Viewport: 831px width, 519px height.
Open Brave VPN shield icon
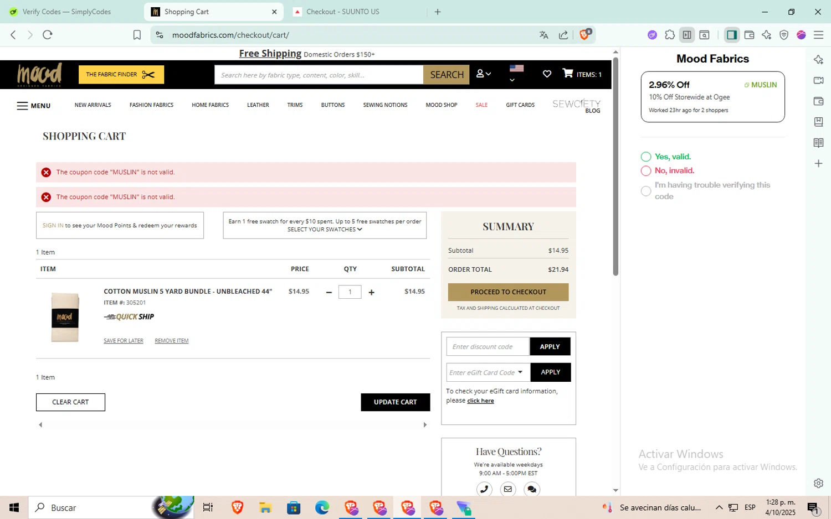[x=784, y=35]
